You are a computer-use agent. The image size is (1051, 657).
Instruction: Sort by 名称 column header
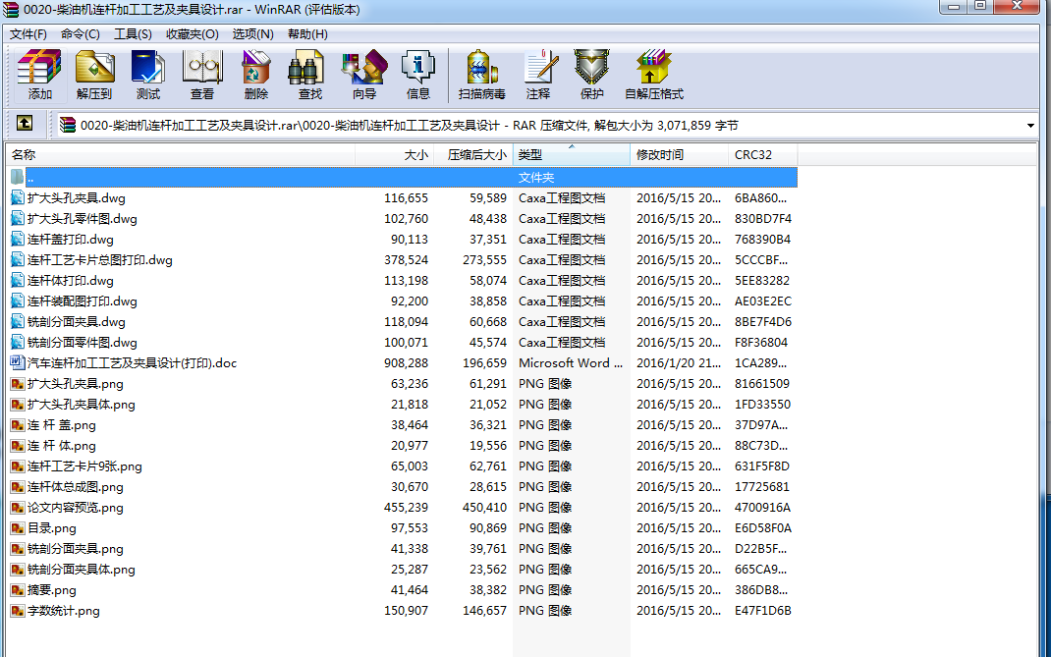(x=181, y=155)
